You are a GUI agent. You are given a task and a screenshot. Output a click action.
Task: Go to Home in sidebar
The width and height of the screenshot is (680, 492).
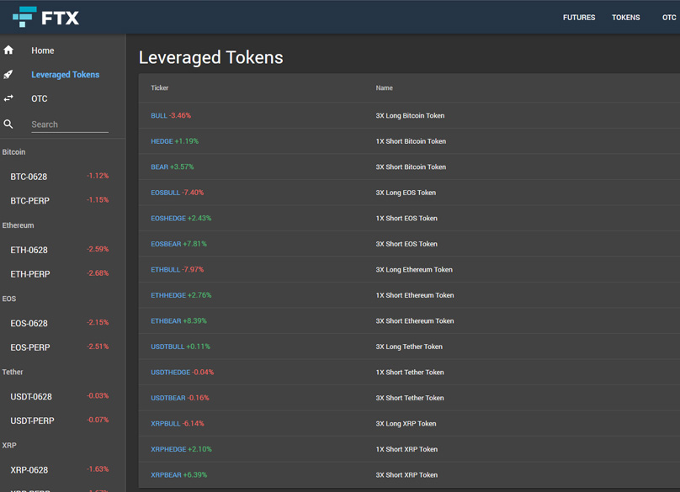tap(43, 50)
